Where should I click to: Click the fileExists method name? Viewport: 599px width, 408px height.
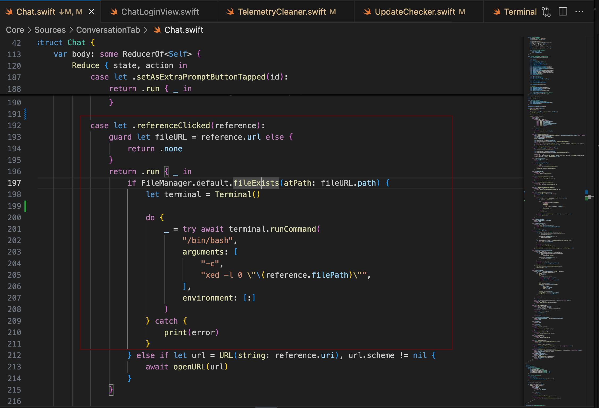coord(256,183)
